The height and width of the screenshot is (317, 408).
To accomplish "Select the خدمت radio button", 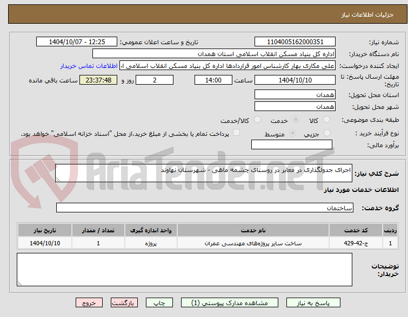I will click(296, 120).
